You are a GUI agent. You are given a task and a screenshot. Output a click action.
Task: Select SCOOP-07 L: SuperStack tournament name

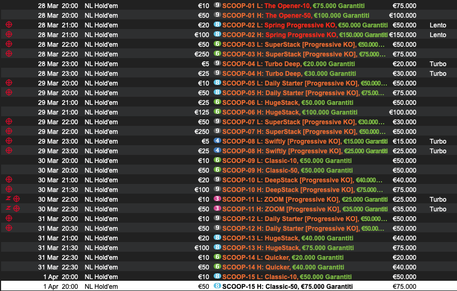(x=303, y=122)
